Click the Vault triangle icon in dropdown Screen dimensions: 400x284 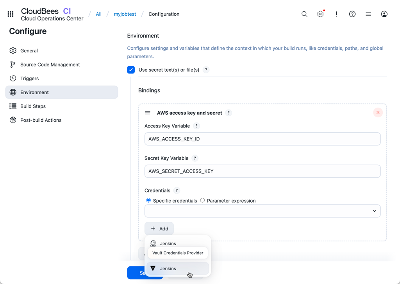point(153,268)
